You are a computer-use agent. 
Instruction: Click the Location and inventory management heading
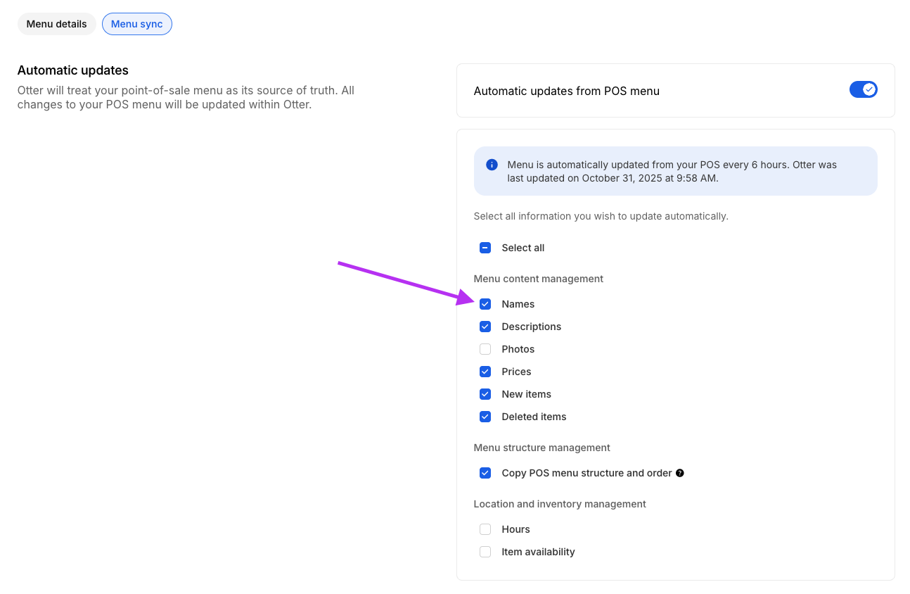[559, 504]
